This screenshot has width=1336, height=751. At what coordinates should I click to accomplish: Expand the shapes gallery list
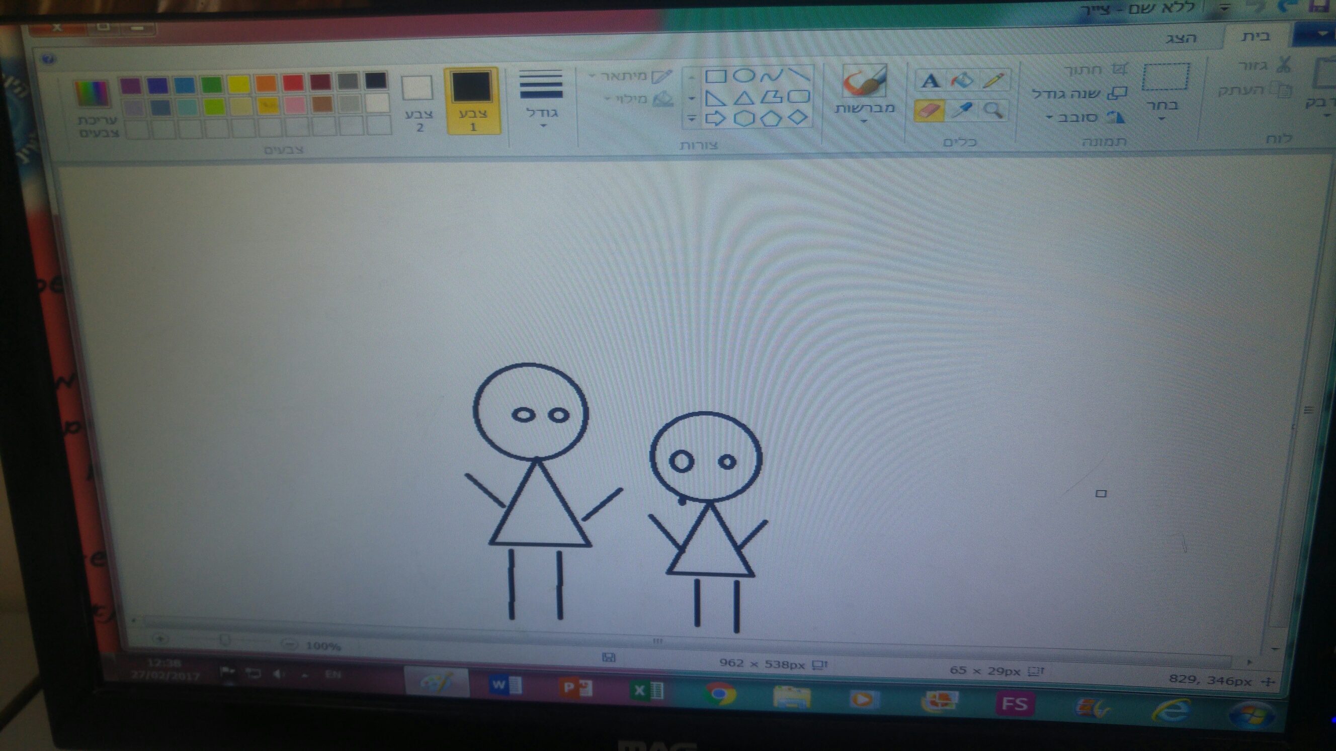691,119
